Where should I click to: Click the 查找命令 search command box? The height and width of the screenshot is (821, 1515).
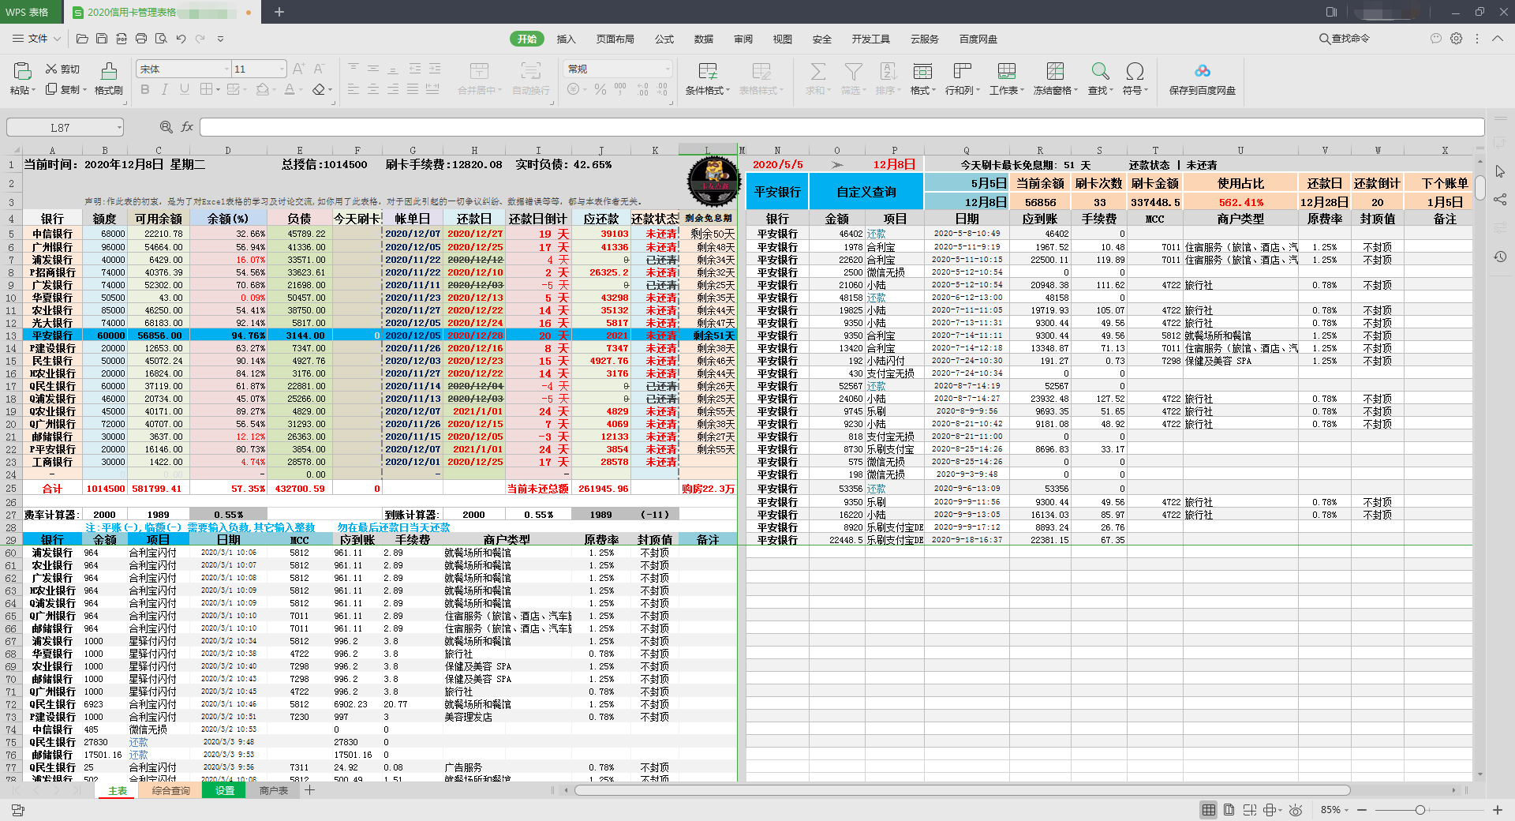[x=1345, y=38]
